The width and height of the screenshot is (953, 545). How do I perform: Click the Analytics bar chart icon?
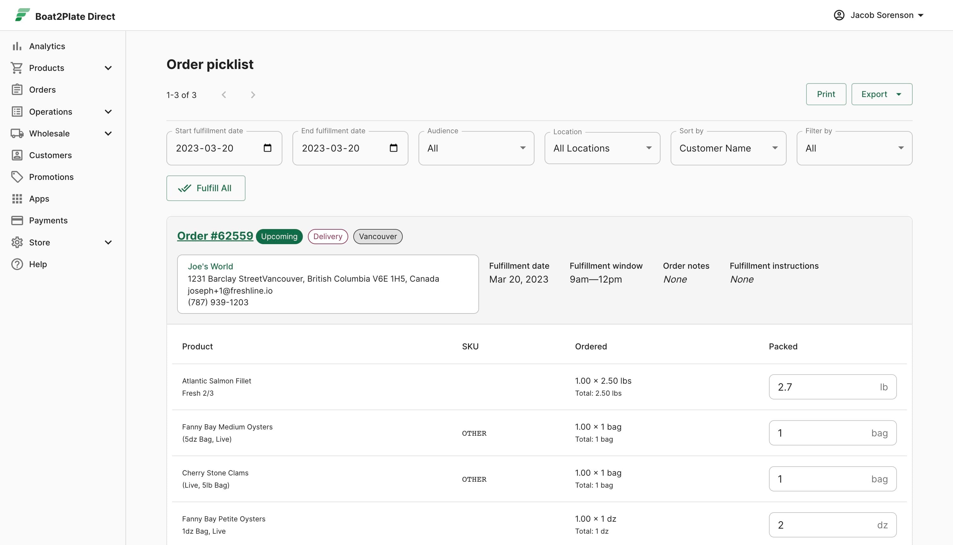tap(17, 46)
